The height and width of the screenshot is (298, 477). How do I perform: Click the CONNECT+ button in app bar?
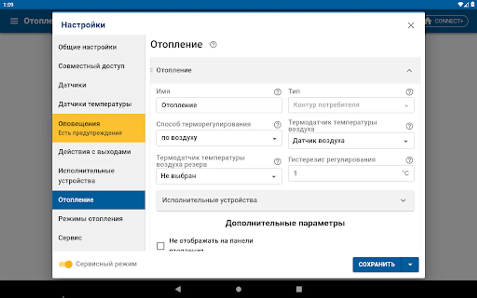pos(446,21)
